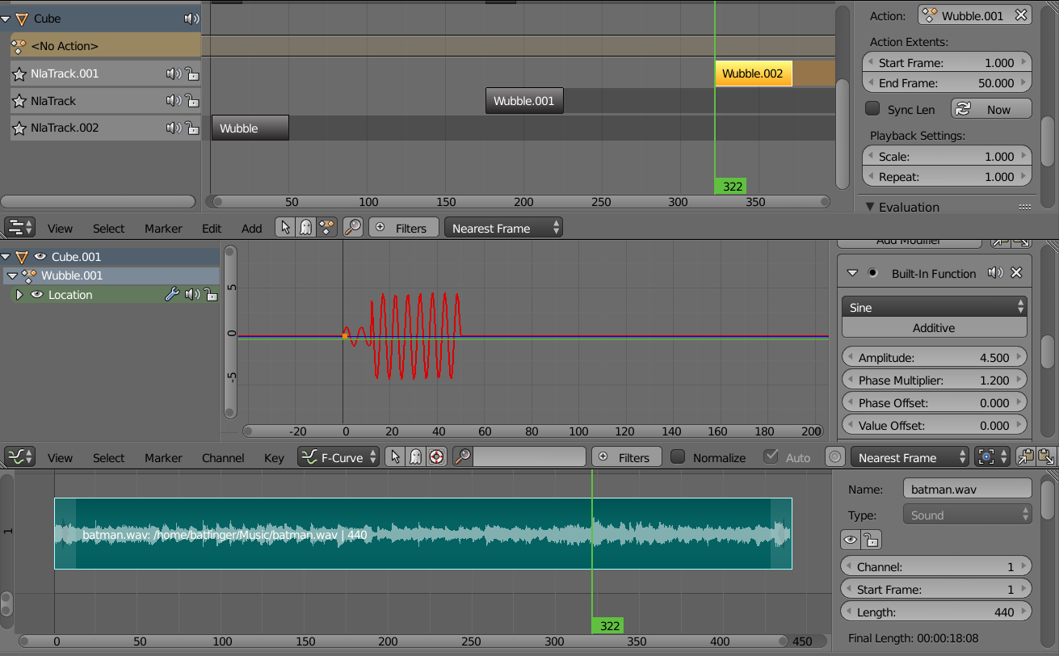Click the proportional editing circle icon
The height and width of the screenshot is (656, 1059).
click(x=835, y=457)
